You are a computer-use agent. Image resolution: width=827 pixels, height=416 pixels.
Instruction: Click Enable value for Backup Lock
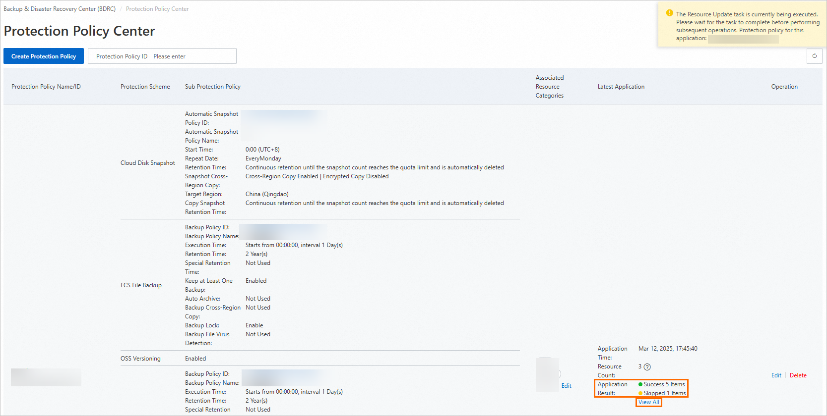254,325
